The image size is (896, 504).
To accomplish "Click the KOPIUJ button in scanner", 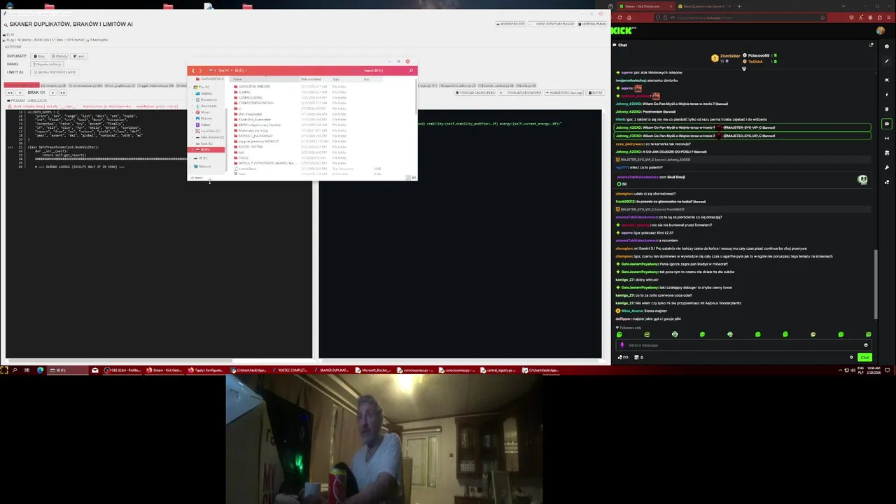I will (595, 92).
